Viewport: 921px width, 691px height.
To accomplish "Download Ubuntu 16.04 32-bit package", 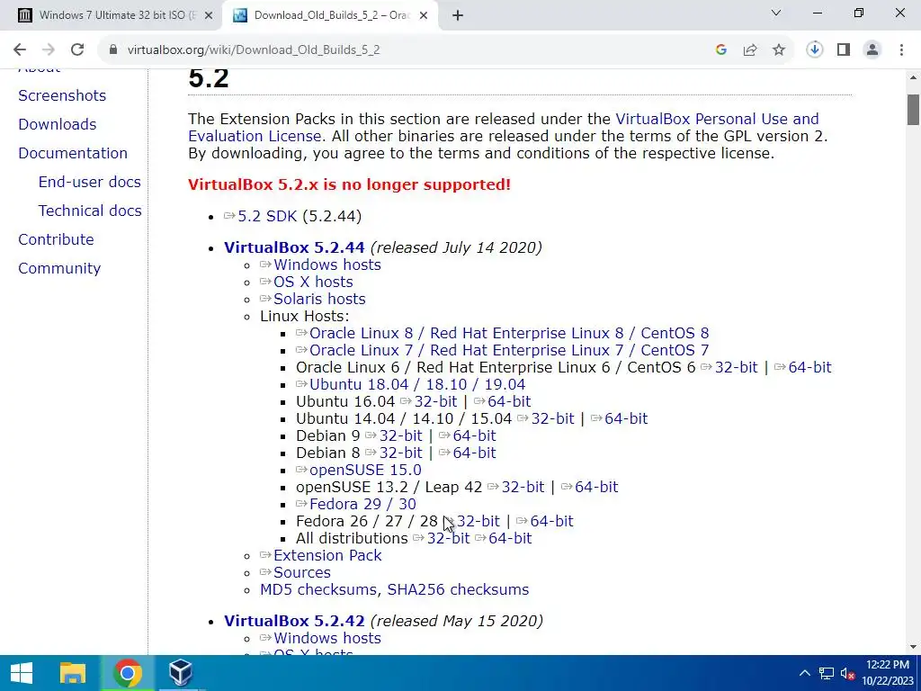I will click(x=436, y=401).
